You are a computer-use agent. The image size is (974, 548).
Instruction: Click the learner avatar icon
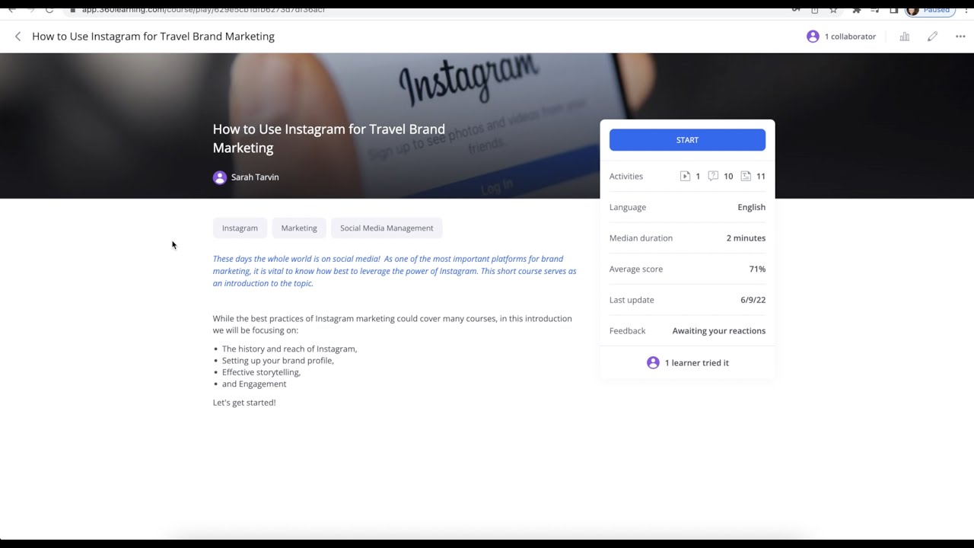653,363
